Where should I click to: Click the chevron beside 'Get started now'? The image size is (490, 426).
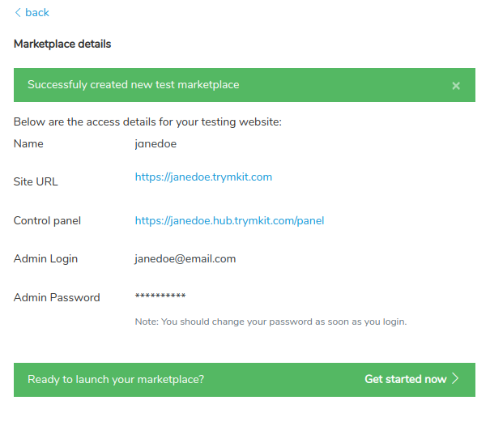[x=455, y=379]
